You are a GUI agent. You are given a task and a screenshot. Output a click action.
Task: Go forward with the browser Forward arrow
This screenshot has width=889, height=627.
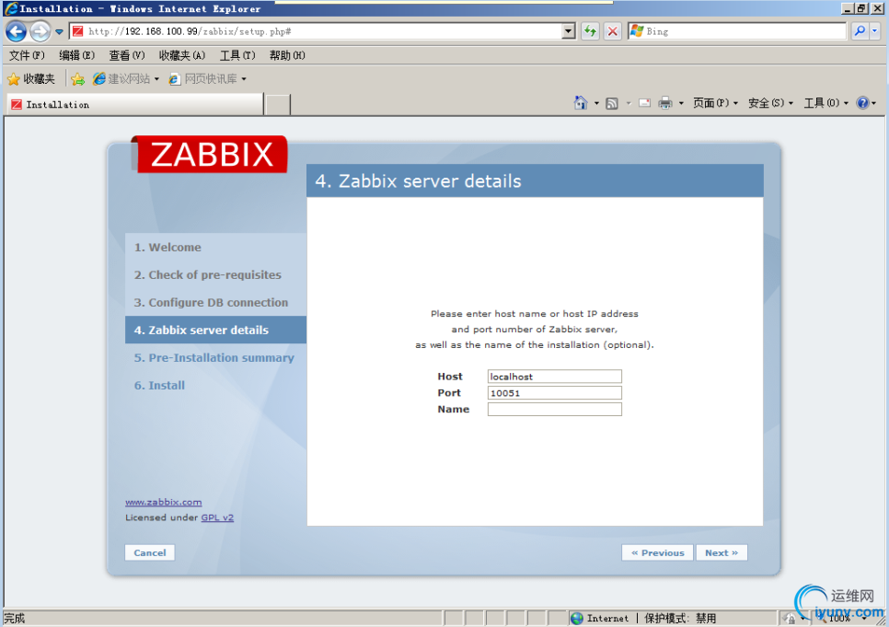(40, 31)
